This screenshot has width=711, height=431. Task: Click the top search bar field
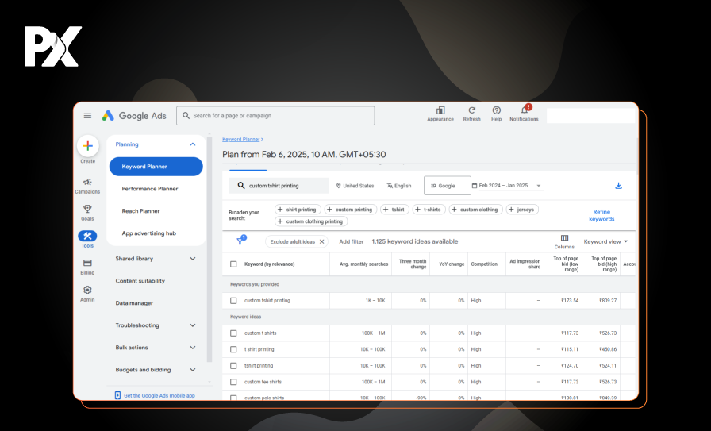(x=275, y=116)
